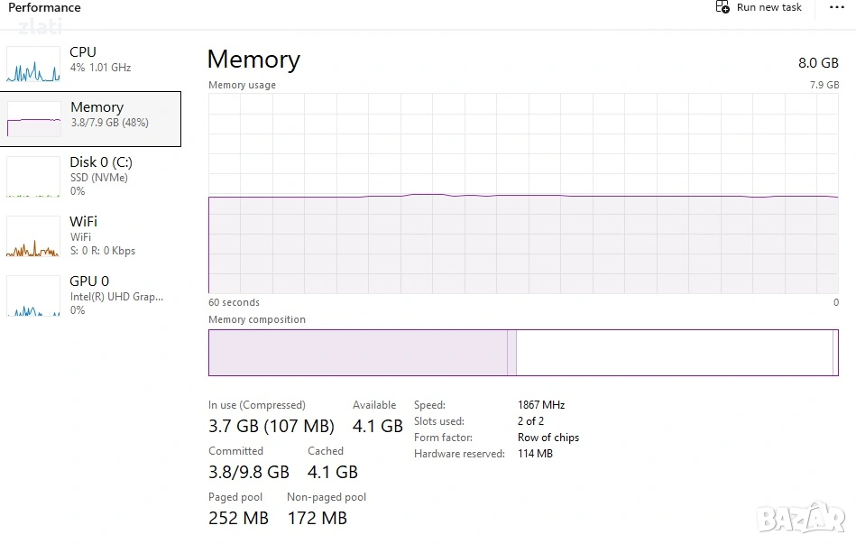Click the shaded in-use segment of Memory composition
This screenshot has height=544, width=856.
357,353
